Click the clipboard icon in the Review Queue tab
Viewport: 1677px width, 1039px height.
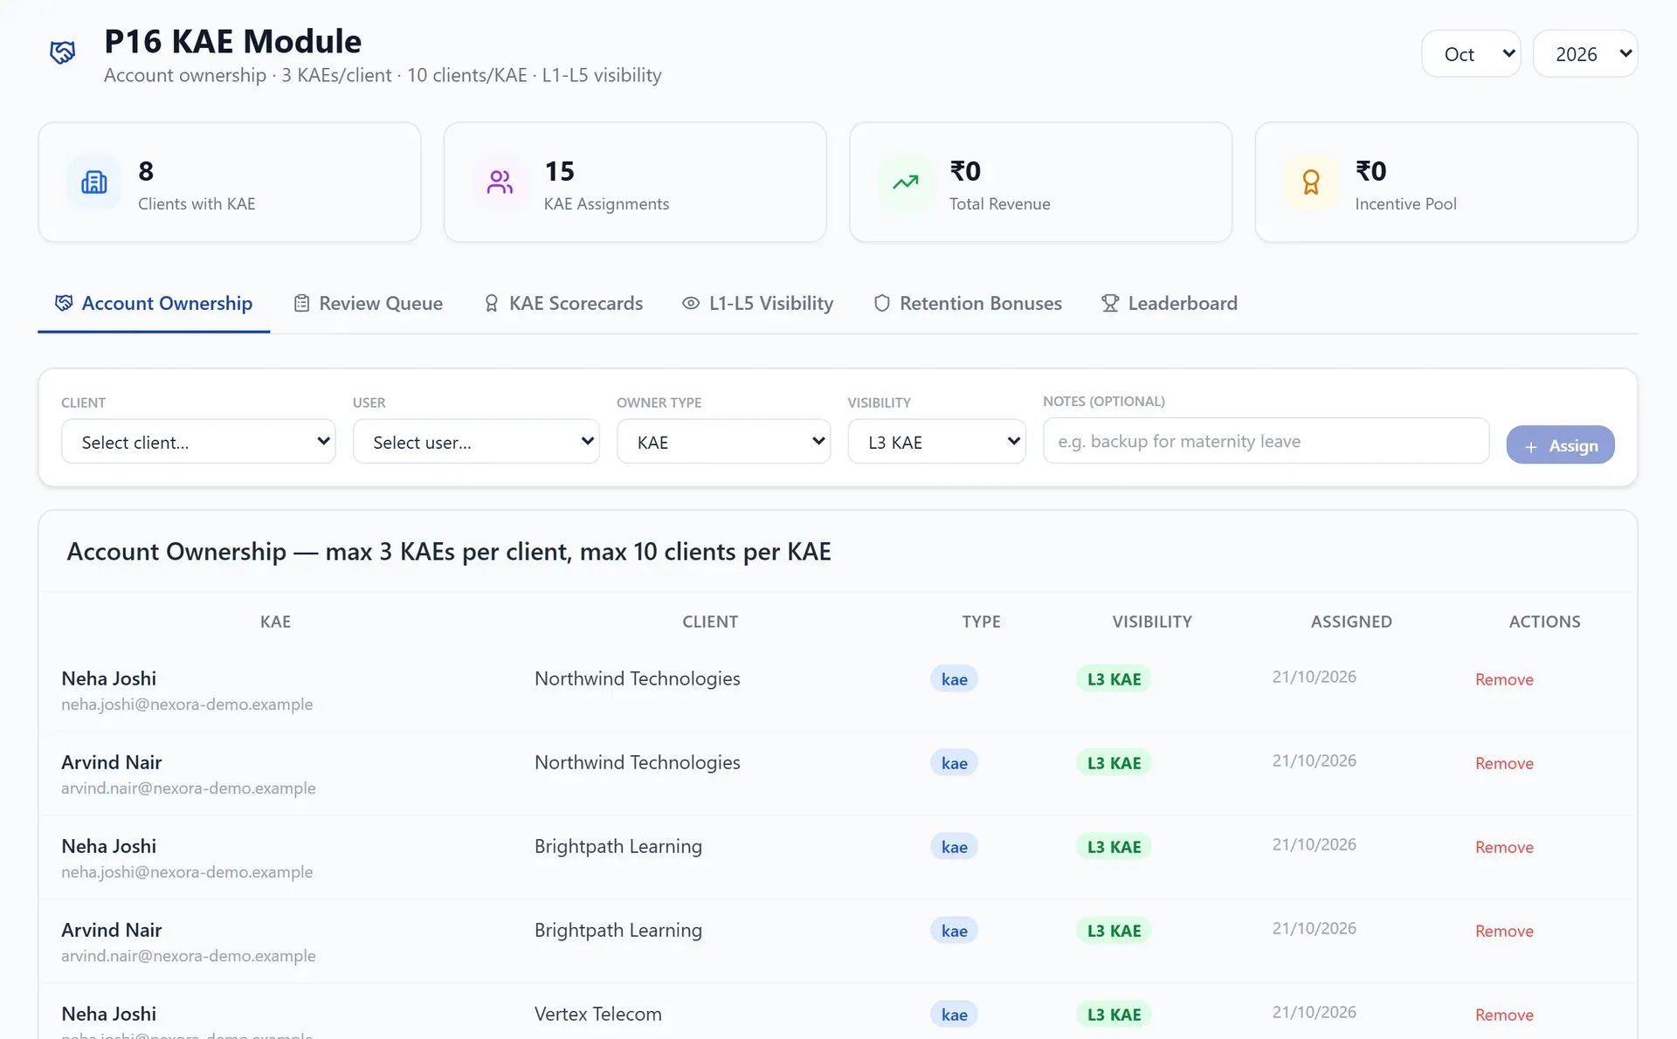301,303
